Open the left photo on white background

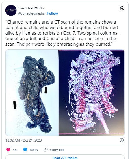[x=32, y=93]
